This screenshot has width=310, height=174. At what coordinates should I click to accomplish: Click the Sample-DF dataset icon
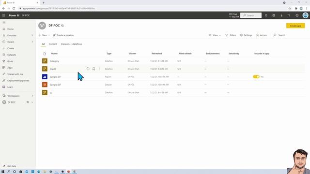click(45, 85)
